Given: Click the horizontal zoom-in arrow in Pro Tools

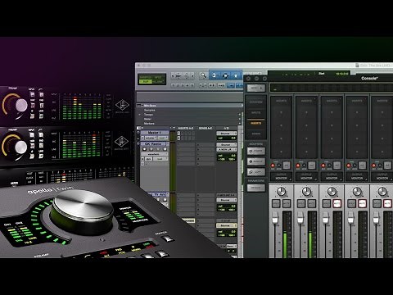Looking at the screenshot, I should coord(192,75).
